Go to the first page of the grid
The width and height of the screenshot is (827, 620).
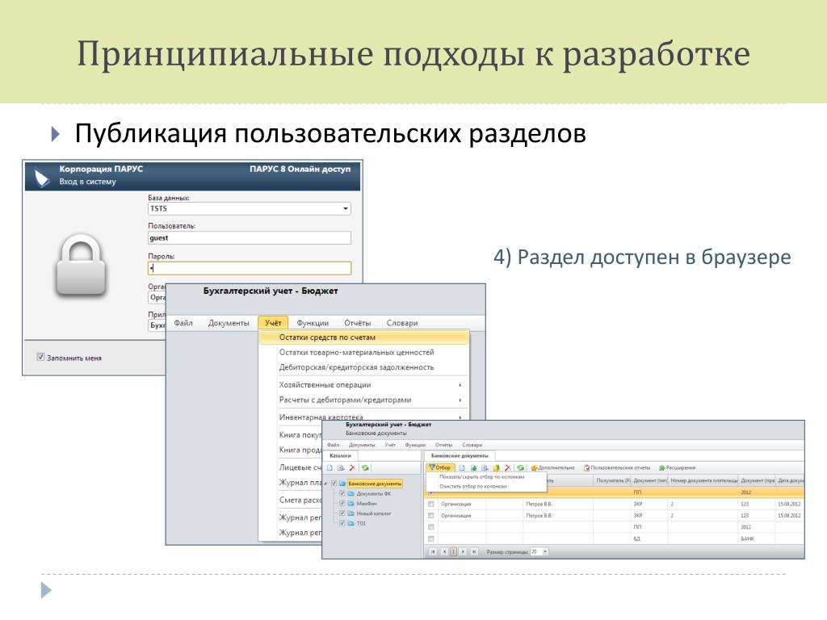[x=433, y=551]
